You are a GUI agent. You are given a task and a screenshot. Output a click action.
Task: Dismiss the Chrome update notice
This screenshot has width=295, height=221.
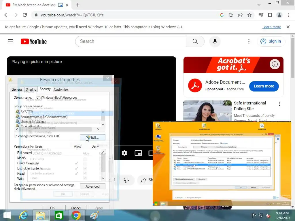[288, 27]
